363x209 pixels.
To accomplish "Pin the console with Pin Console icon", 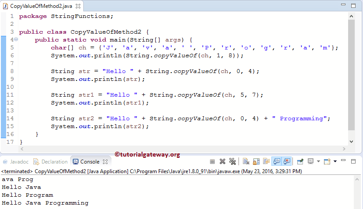I will pos(300,161).
